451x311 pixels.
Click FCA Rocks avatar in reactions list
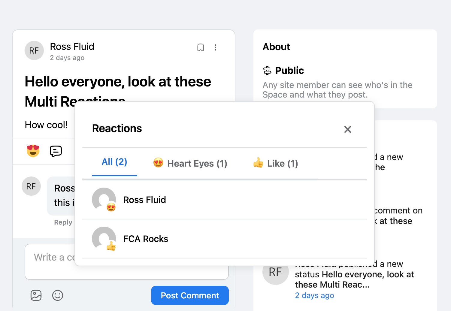104,238
